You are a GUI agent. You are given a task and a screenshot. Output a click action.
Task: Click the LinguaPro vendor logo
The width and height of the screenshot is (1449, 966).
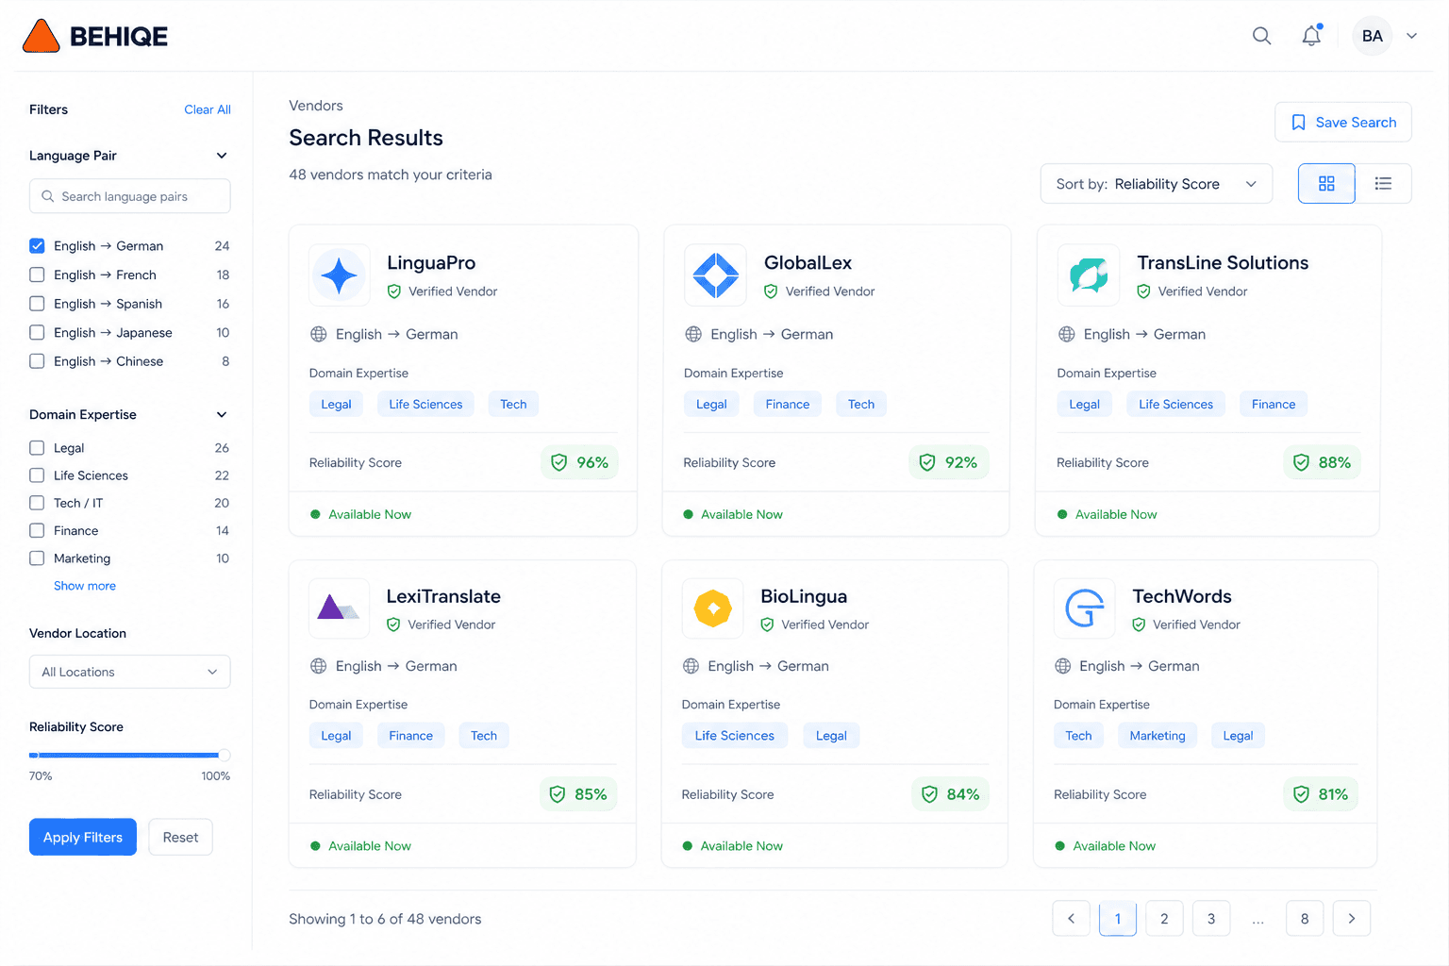tap(340, 275)
